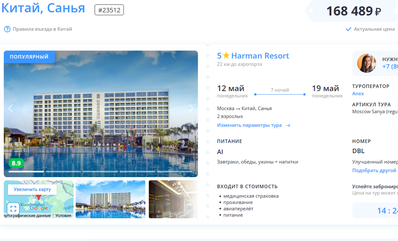Select the second photo slider segment

pos(63,171)
